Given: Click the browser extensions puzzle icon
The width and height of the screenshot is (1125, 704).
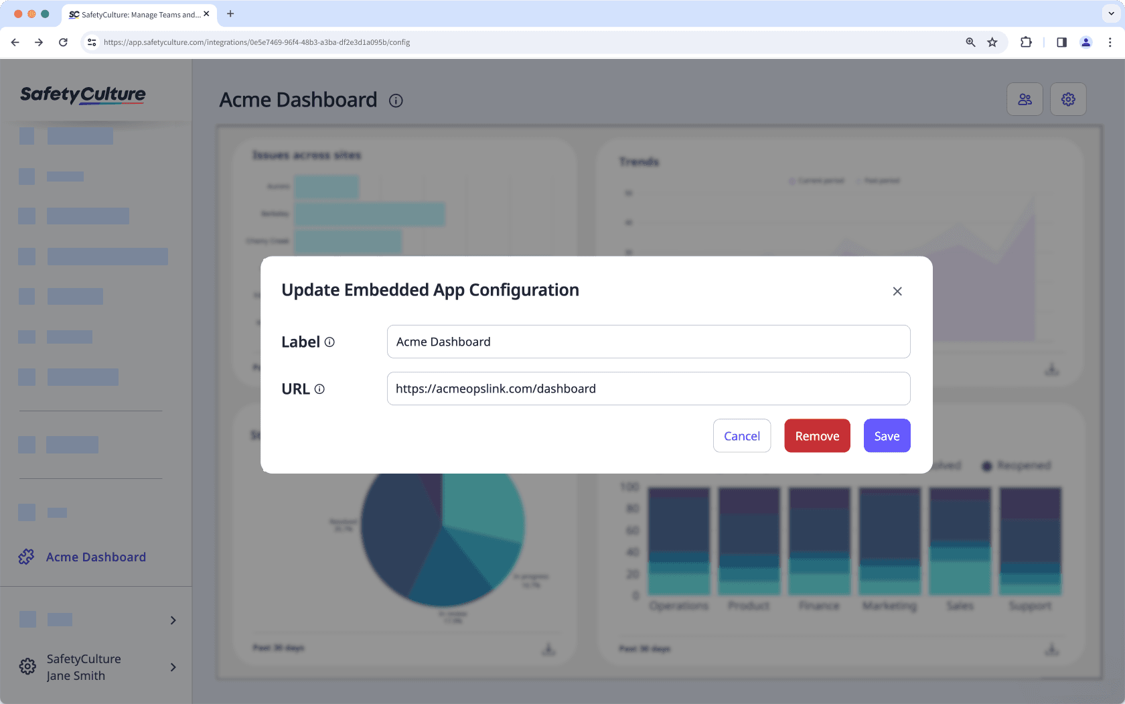Looking at the screenshot, I should (1026, 42).
